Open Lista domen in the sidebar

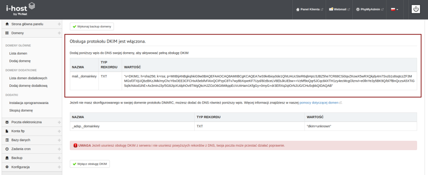18,53
